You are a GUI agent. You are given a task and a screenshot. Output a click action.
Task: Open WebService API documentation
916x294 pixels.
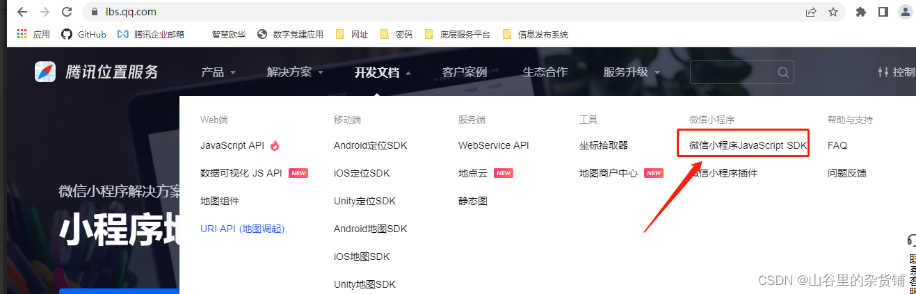coord(494,145)
